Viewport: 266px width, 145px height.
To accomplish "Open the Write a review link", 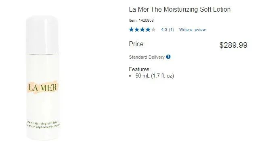I will click(193, 30).
